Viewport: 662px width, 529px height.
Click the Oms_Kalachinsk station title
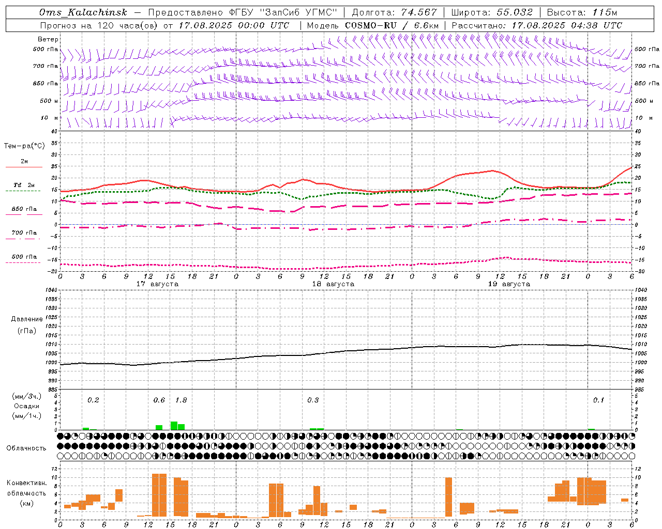click(83, 12)
